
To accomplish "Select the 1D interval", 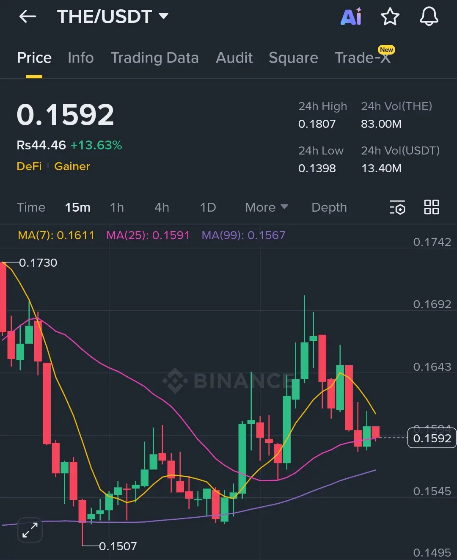I will click(208, 207).
